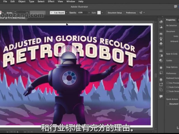The height and width of the screenshot is (134, 179).
Task: Open the Color Guide panel icon
Action: click(161, 27)
